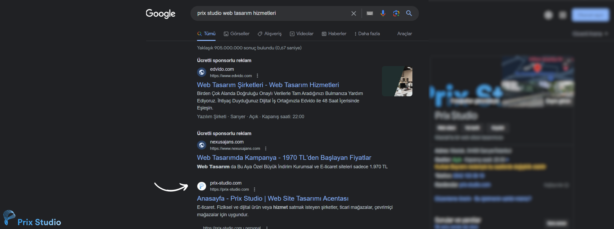Image resolution: width=614 pixels, height=229 pixels.
Task: Open the Araçlar search tools
Action: pos(404,34)
